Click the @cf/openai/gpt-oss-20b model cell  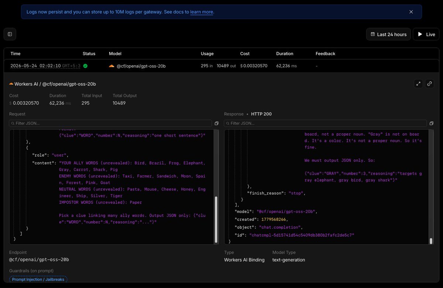(141, 66)
